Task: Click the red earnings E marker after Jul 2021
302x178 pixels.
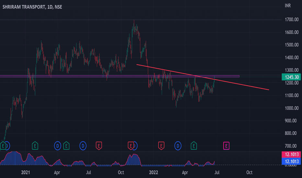Action: [99, 146]
